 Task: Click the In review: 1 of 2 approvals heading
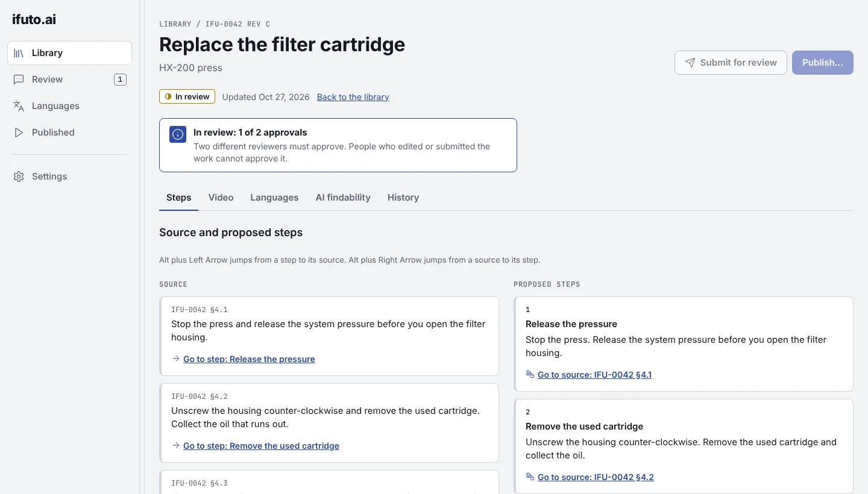click(x=250, y=133)
